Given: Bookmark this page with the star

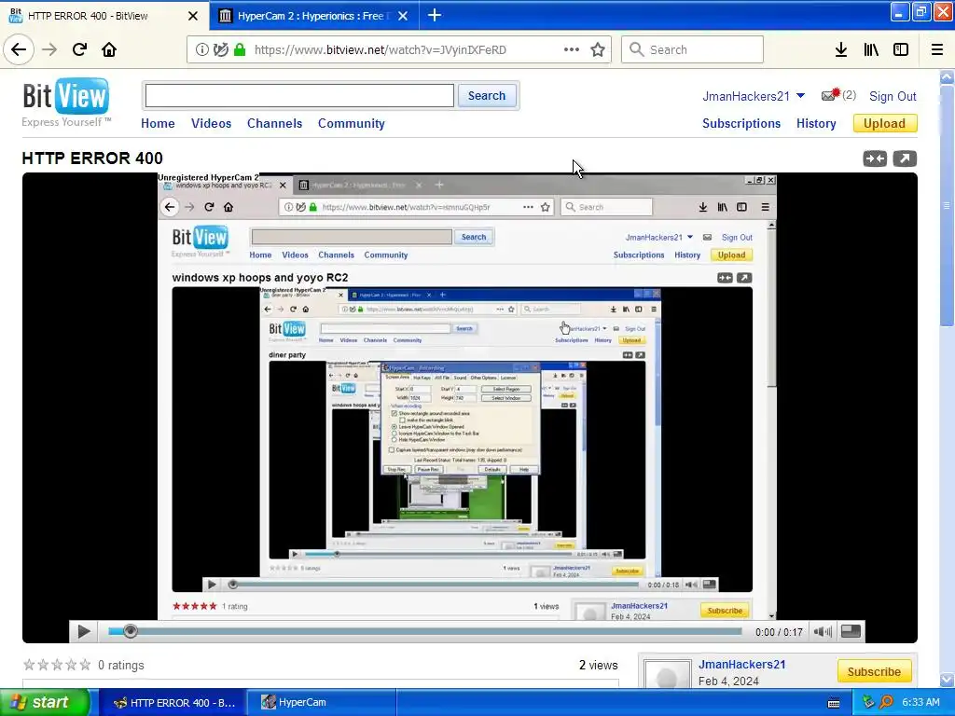Looking at the screenshot, I should [x=598, y=50].
